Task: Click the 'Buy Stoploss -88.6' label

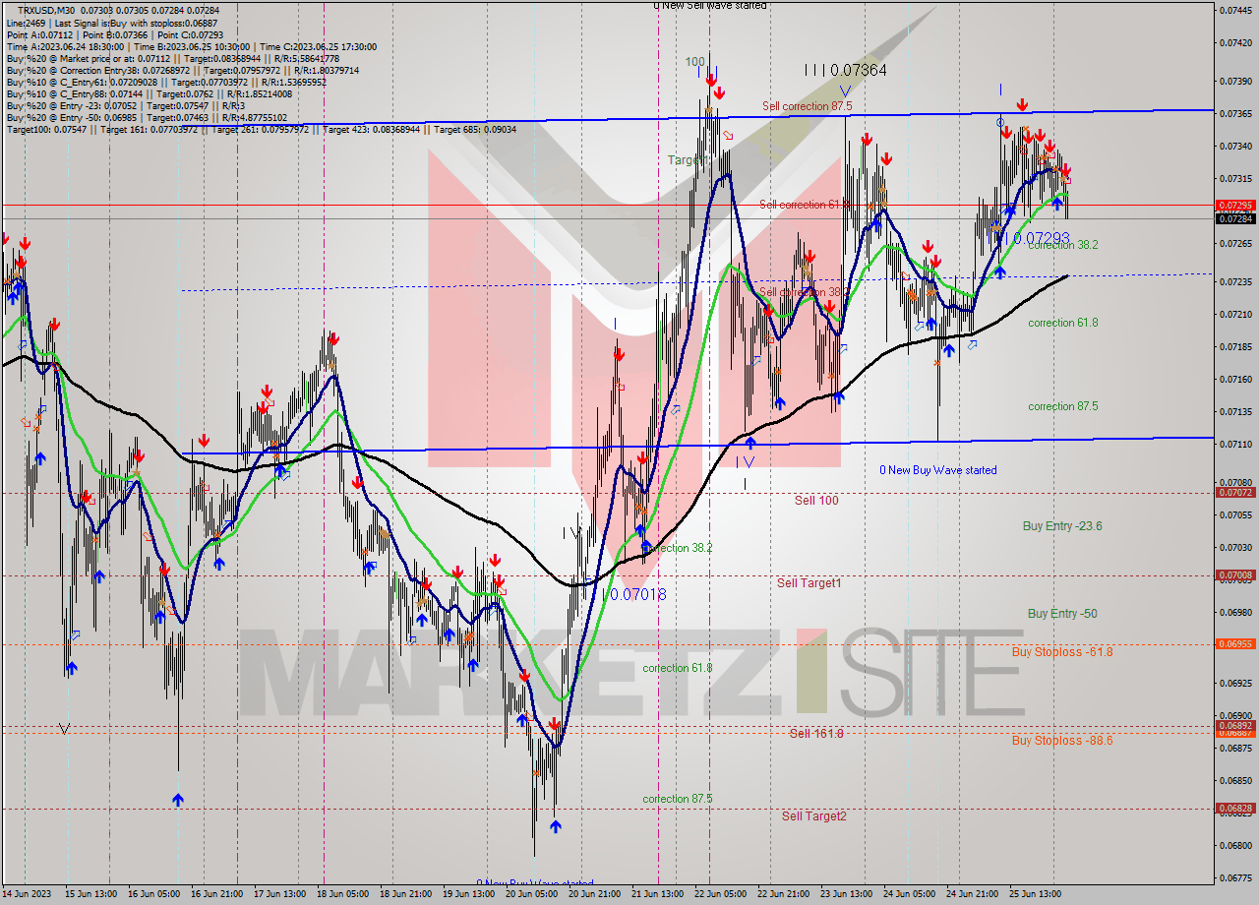Action: coord(1062,741)
